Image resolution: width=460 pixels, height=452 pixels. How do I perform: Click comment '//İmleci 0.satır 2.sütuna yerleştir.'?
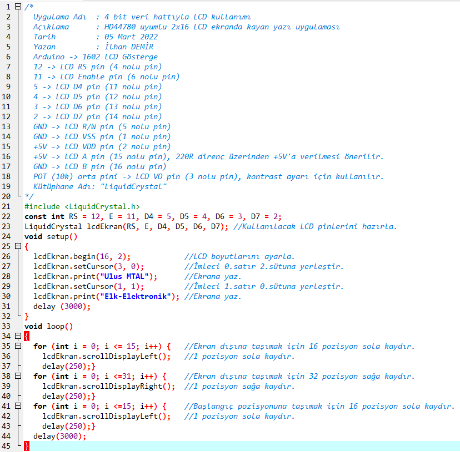264,267
